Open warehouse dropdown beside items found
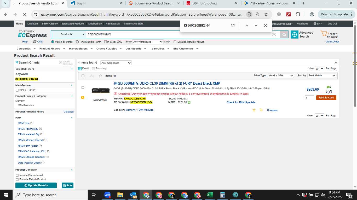Viewport: 357px width, 200px height. click(116, 63)
